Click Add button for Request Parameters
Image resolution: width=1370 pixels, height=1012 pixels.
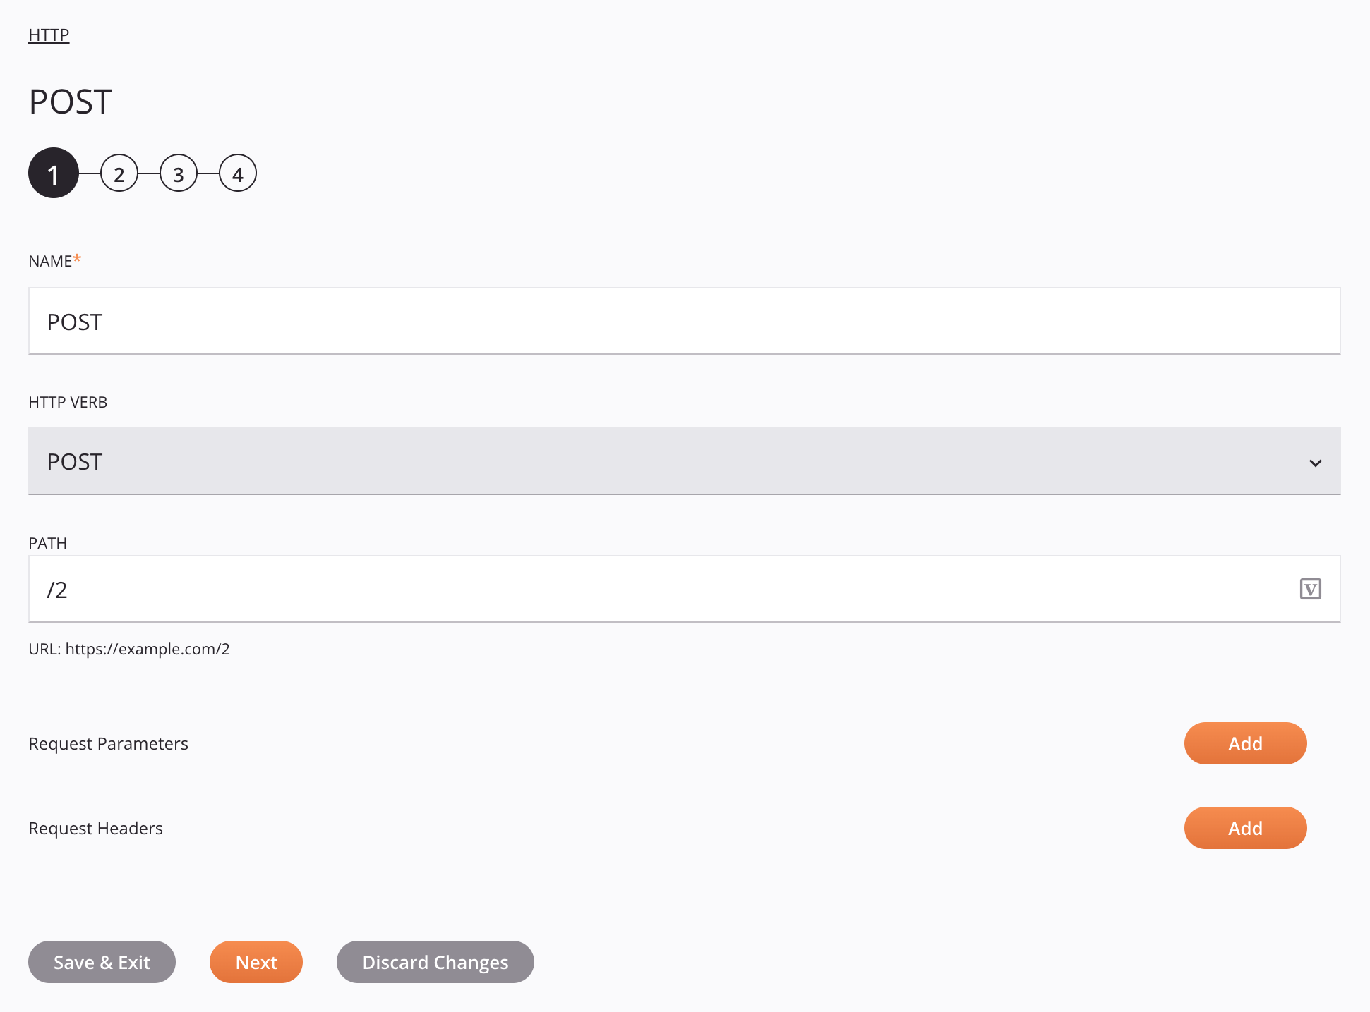1244,743
